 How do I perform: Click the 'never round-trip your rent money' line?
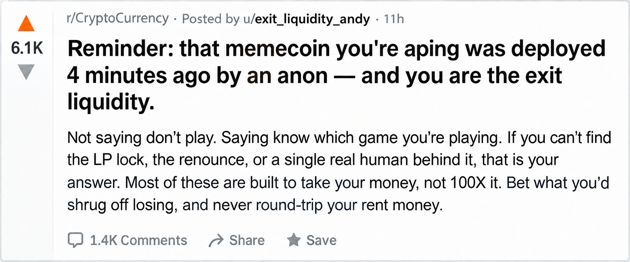(255, 205)
